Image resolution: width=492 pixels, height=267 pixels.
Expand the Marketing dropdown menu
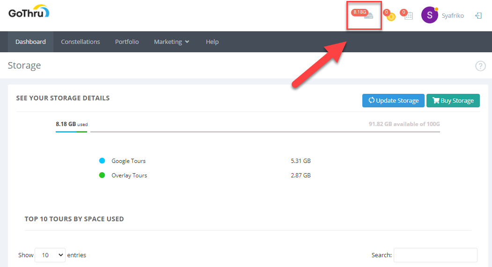[171, 42]
